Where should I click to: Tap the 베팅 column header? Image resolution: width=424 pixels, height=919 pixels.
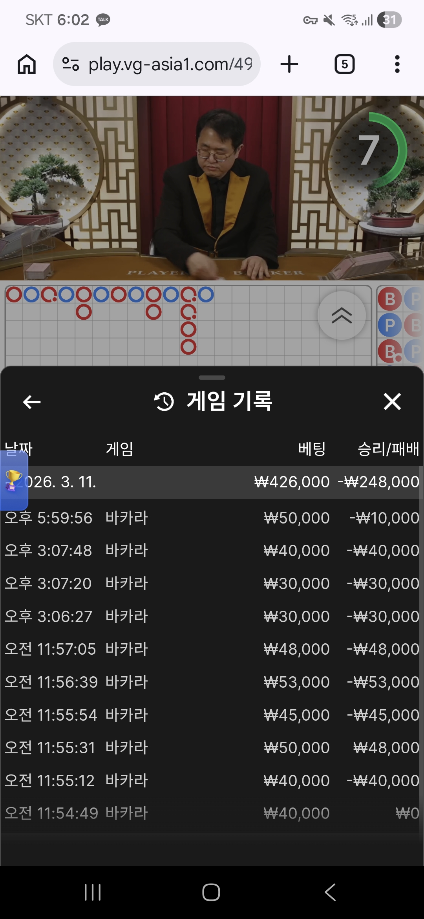click(x=312, y=449)
